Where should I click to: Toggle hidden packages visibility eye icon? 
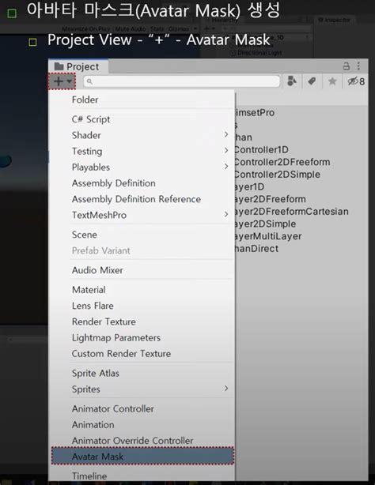[356, 81]
